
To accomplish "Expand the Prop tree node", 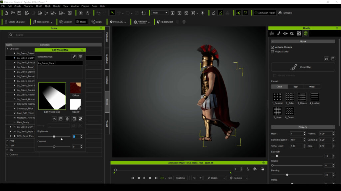I will click(7, 141).
